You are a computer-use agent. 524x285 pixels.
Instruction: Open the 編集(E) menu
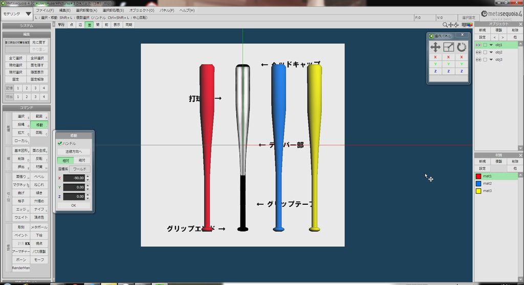click(x=65, y=10)
